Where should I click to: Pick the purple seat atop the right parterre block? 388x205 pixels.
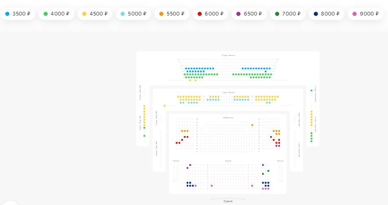263,165
